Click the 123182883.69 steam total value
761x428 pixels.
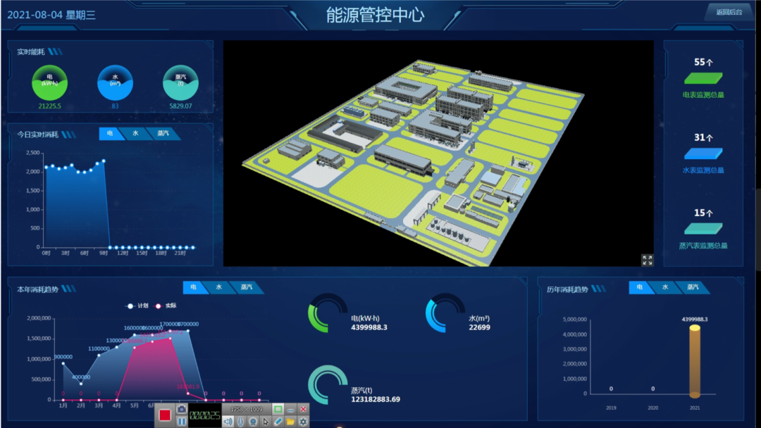pos(376,399)
